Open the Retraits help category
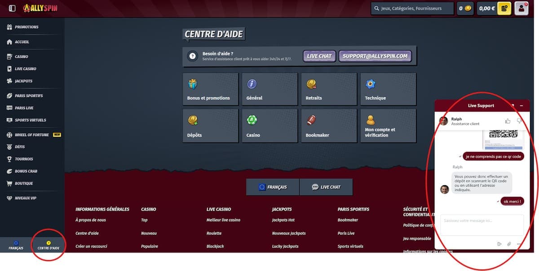The width and height of the screenshot is (539, 271). tap(329, 89)
